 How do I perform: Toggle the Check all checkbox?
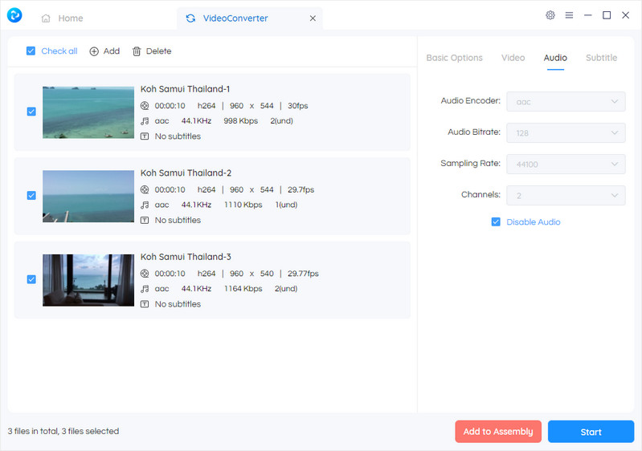pos(31,51)
